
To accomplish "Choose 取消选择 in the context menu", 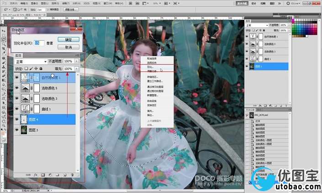I will 152,59.
